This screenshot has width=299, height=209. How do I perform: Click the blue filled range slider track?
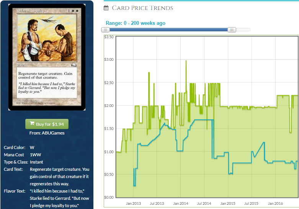[x=168, y=30]
